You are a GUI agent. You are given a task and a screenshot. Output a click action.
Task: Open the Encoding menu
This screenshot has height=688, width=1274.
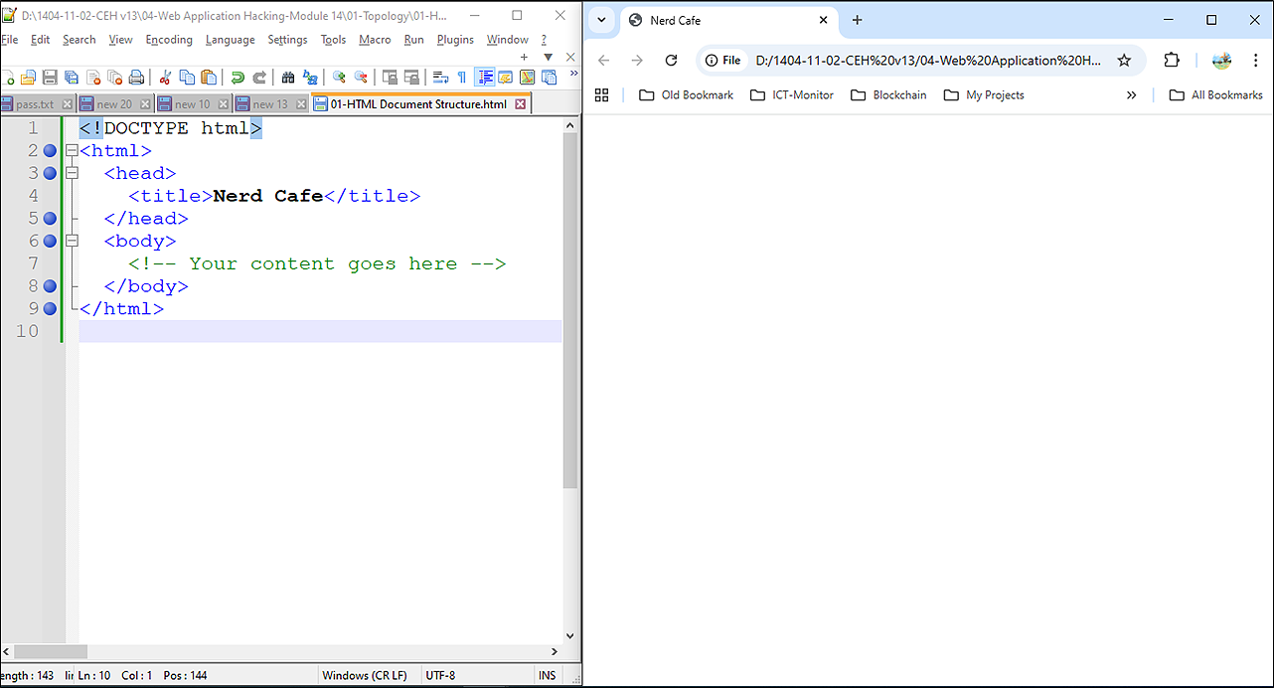click(169, 40)
